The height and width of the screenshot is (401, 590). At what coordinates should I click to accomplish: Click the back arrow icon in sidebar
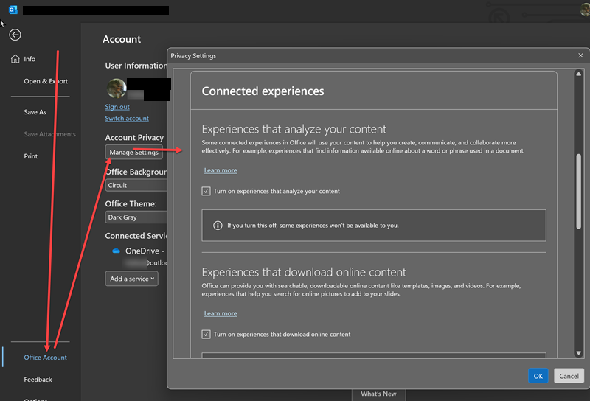tap(15, 35)
